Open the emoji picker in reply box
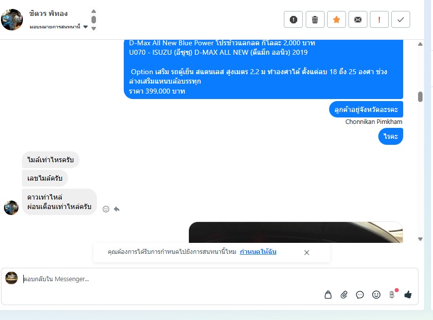This screenshot has height=320, width=433. click(376, 295)
